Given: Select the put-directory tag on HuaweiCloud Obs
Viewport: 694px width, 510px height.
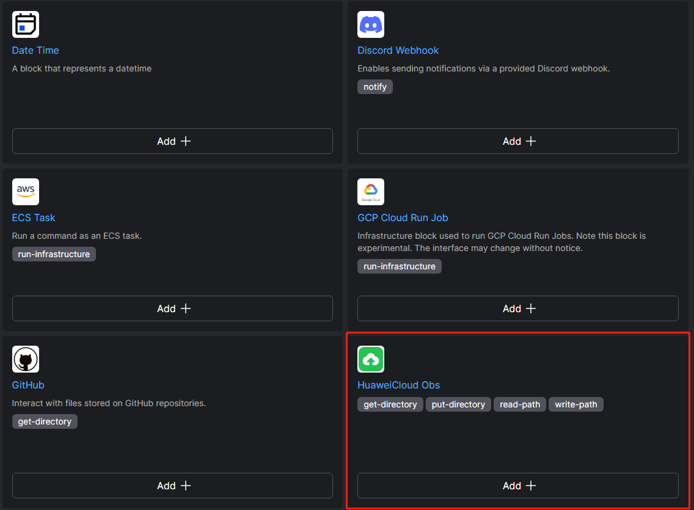Looking at the screenshot, I should (458, 404).
